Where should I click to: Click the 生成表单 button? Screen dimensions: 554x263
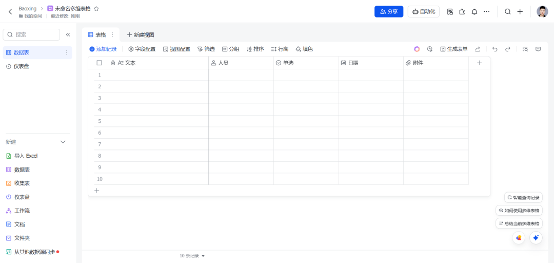click(x=454, y=49)
